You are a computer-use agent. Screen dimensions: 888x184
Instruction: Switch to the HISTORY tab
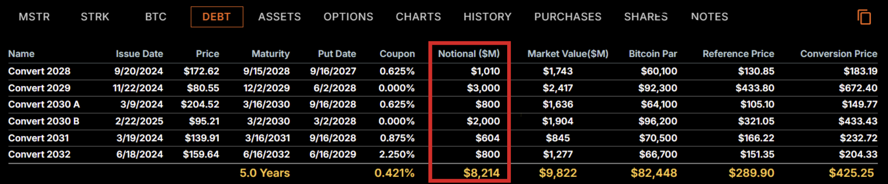tap(487, 17)
